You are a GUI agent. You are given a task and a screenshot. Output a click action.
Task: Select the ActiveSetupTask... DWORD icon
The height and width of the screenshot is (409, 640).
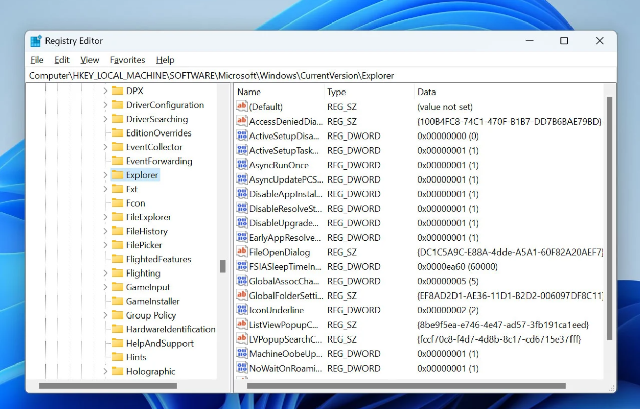[242, 150]
